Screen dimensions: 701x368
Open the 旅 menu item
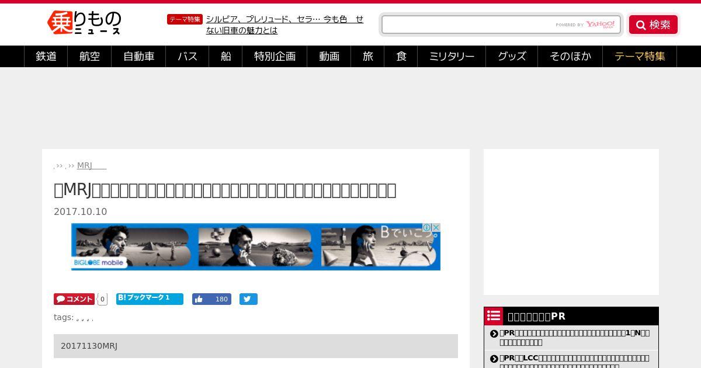pyautogui.click(x=367, y=56)
